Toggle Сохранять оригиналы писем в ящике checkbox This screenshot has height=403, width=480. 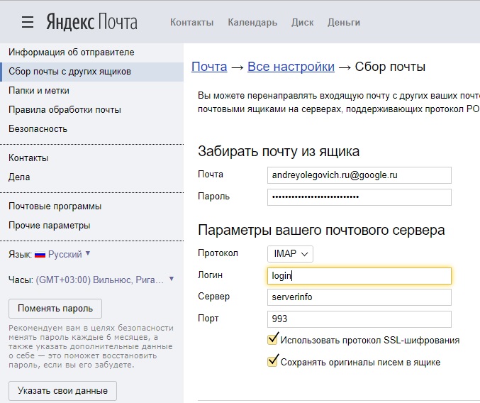click(x=272, y=361)
